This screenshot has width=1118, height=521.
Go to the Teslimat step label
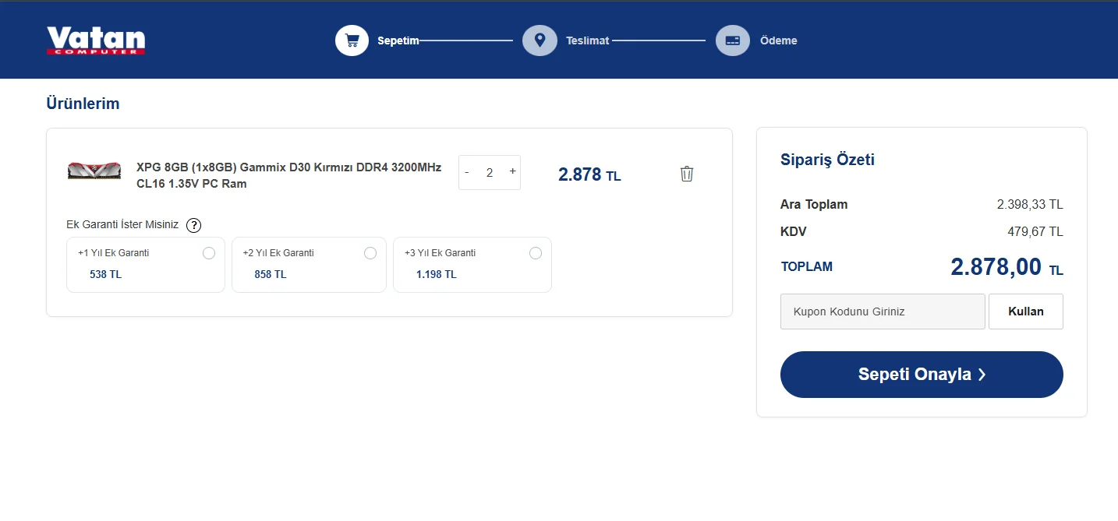[588, 40]
